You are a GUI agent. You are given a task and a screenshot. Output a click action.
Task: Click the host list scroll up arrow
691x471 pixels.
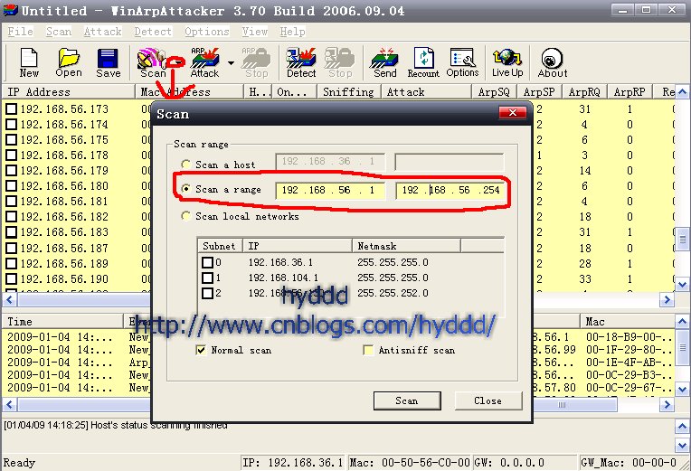[682, 91]
